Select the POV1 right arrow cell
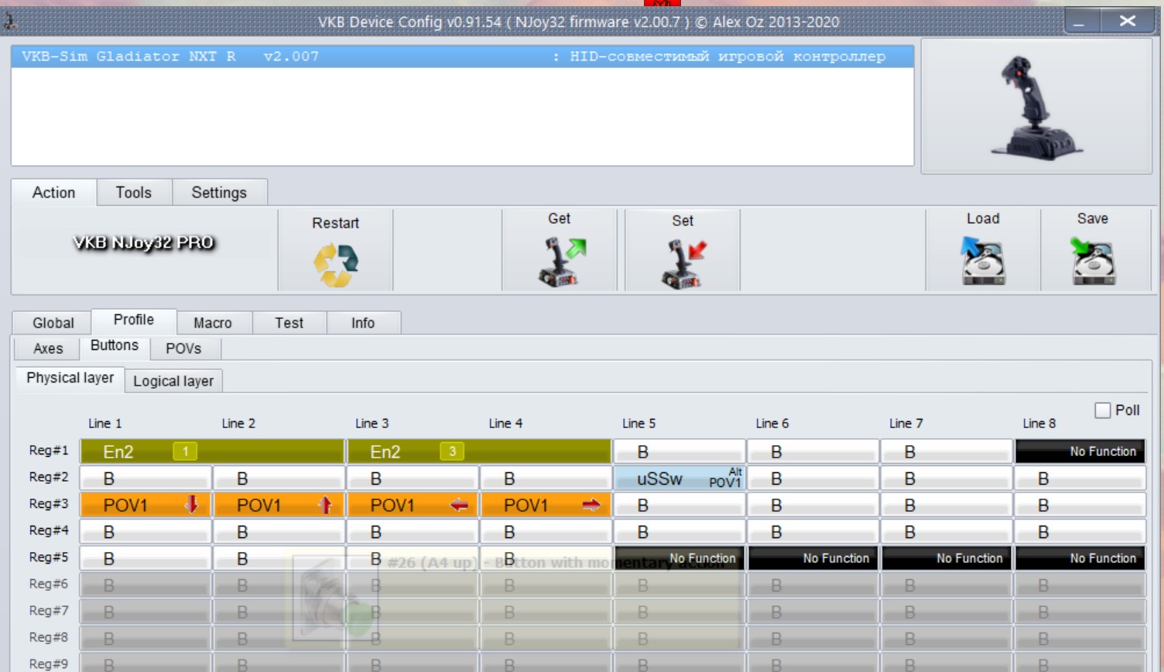This screenshot has height=672, width=1164. pos(546,506)
